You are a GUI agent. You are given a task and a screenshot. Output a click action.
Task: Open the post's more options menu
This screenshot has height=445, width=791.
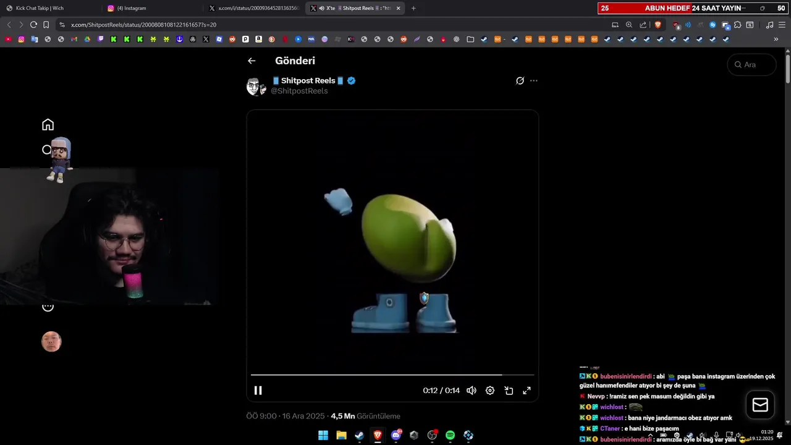pyautogui.click(x=534, y=81)
